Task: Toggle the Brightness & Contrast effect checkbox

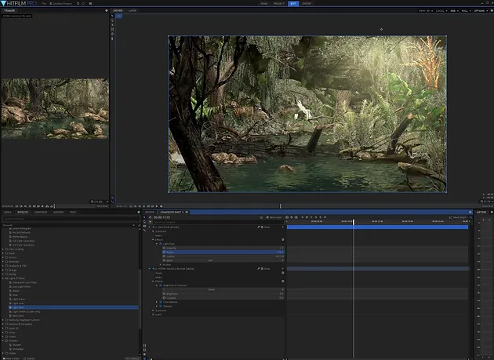Action: point(161,285)
